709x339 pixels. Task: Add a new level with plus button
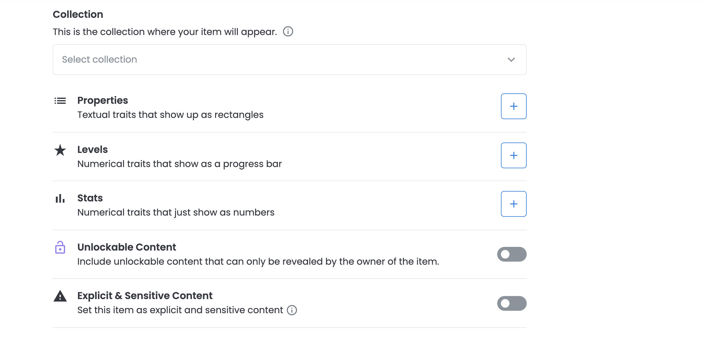tap(513, 155)
